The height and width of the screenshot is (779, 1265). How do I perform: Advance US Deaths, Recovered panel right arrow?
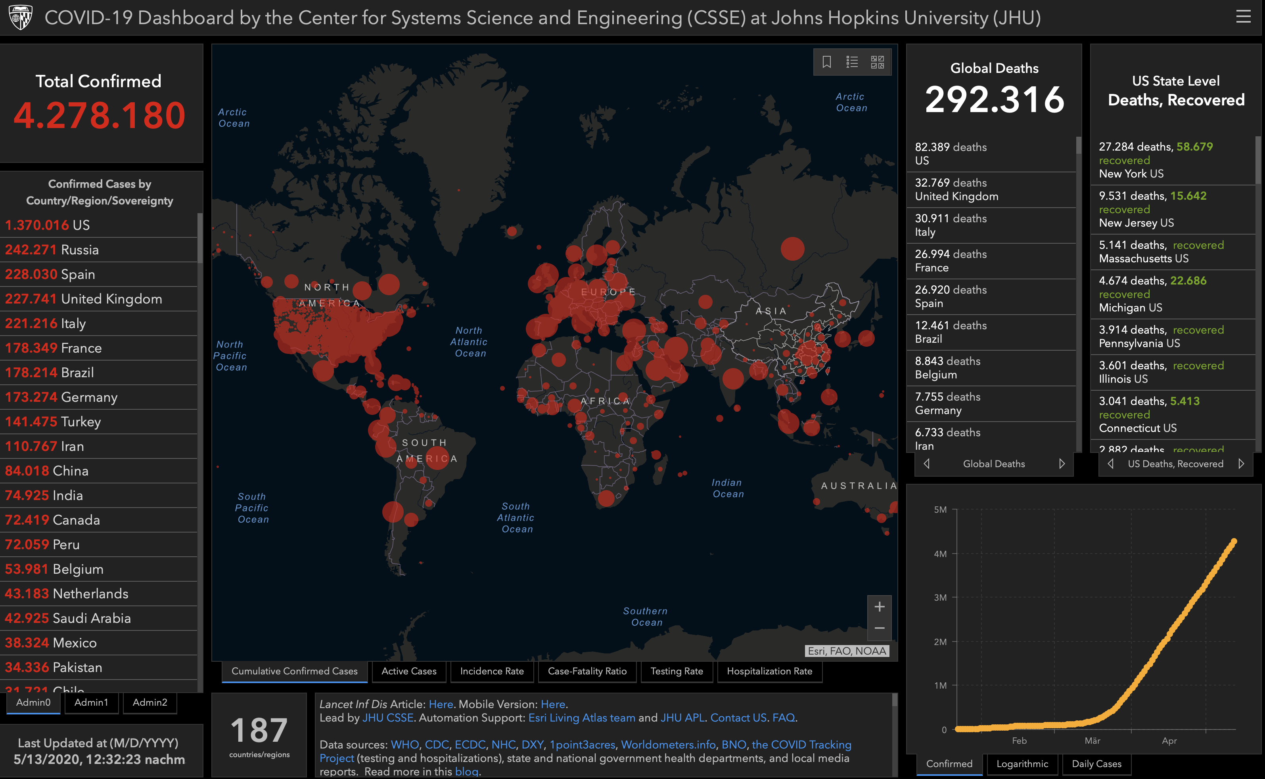click(x=1241, y=464)
